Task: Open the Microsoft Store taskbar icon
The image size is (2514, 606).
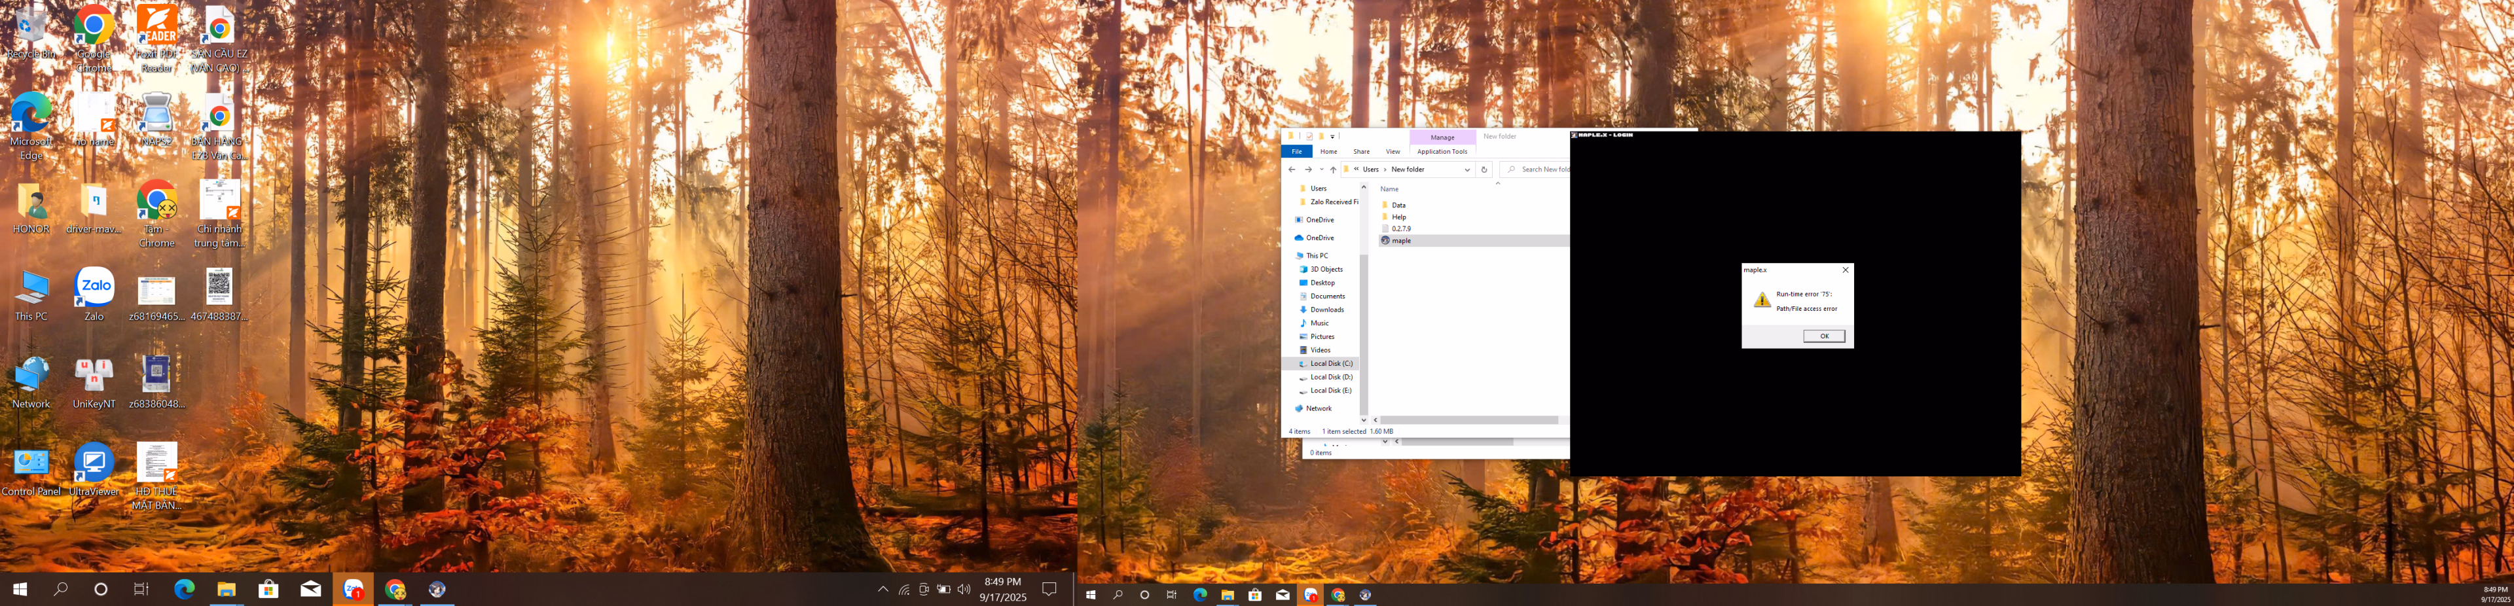Action: [x=268, y=590]
